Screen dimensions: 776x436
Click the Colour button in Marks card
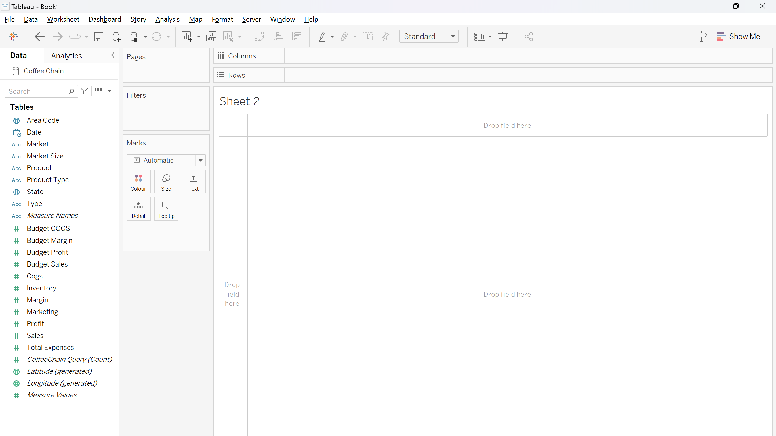[138, 182]
